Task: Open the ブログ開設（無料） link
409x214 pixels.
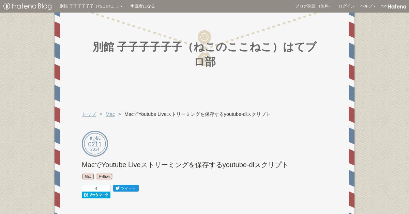Action: pos(314,6)
